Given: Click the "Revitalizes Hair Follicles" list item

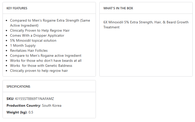Looking at the screenshot, I should [29, 50].
